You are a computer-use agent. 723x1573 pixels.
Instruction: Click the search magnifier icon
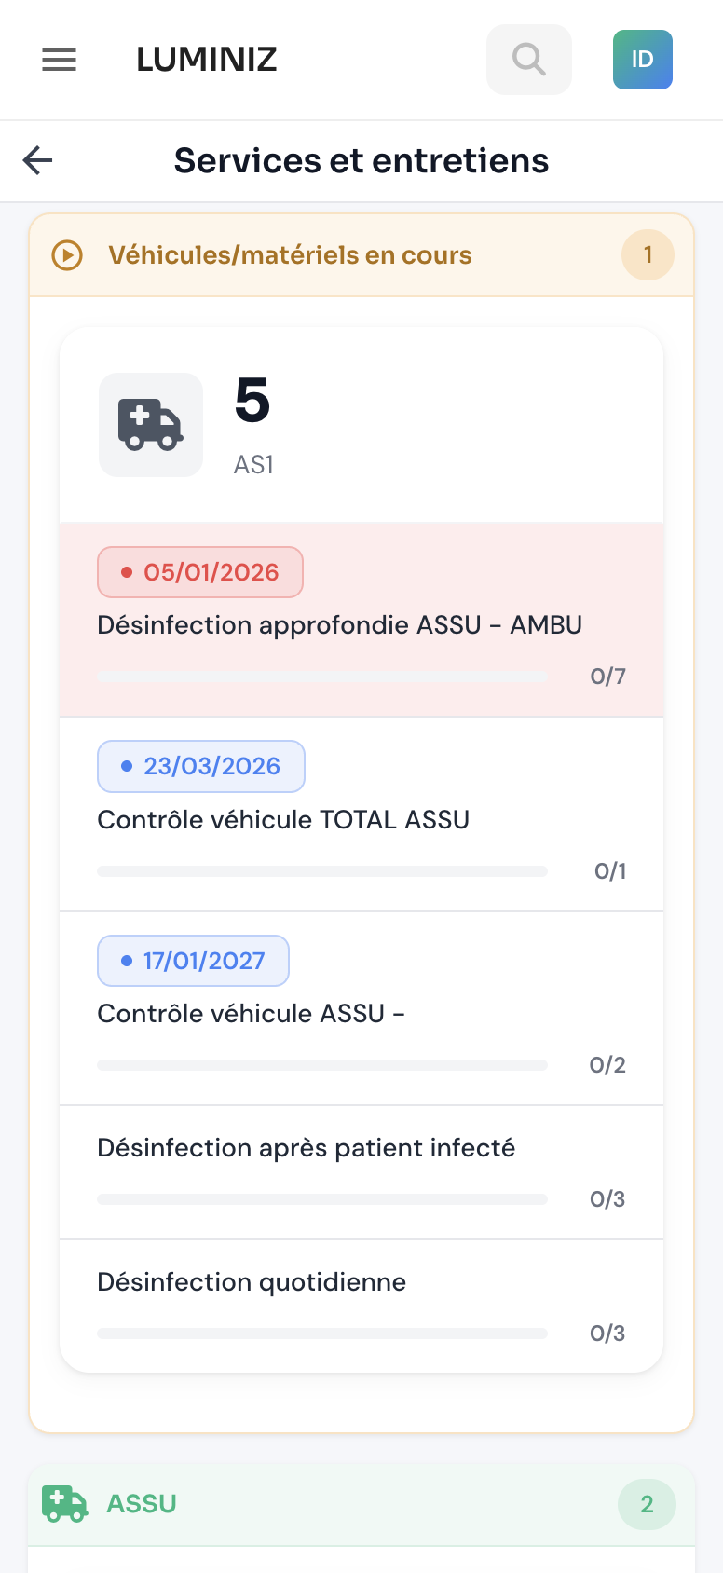pos(528,60)
